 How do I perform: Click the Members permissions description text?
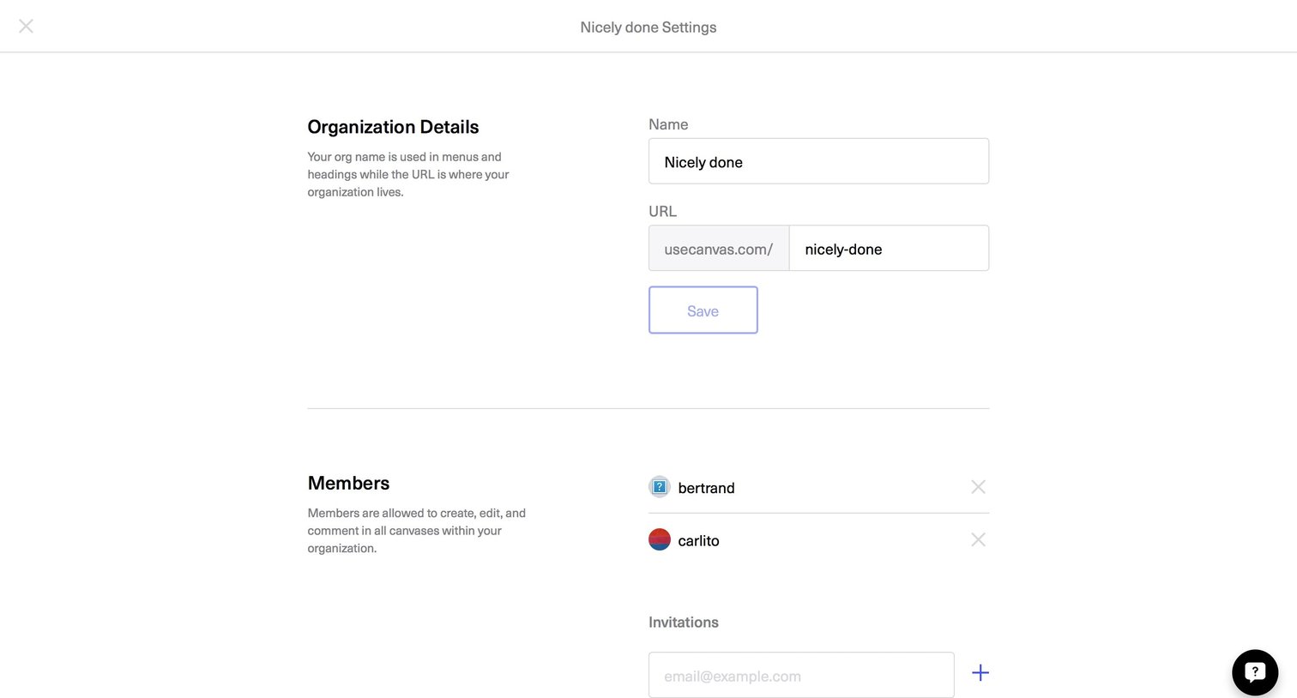pyautogui.click(x=417, y=531)
